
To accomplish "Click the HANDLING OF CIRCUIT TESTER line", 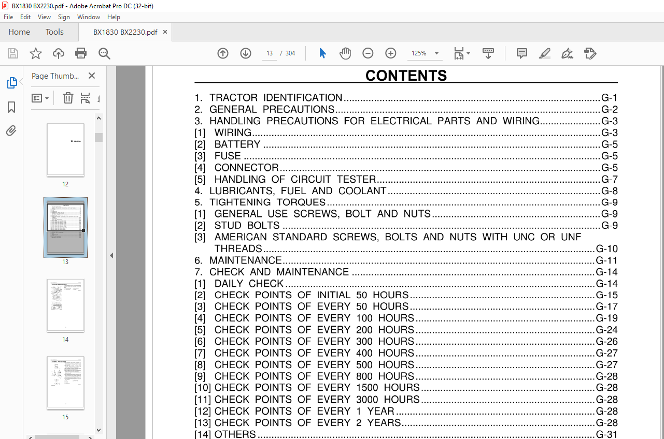I will (406, 179).
